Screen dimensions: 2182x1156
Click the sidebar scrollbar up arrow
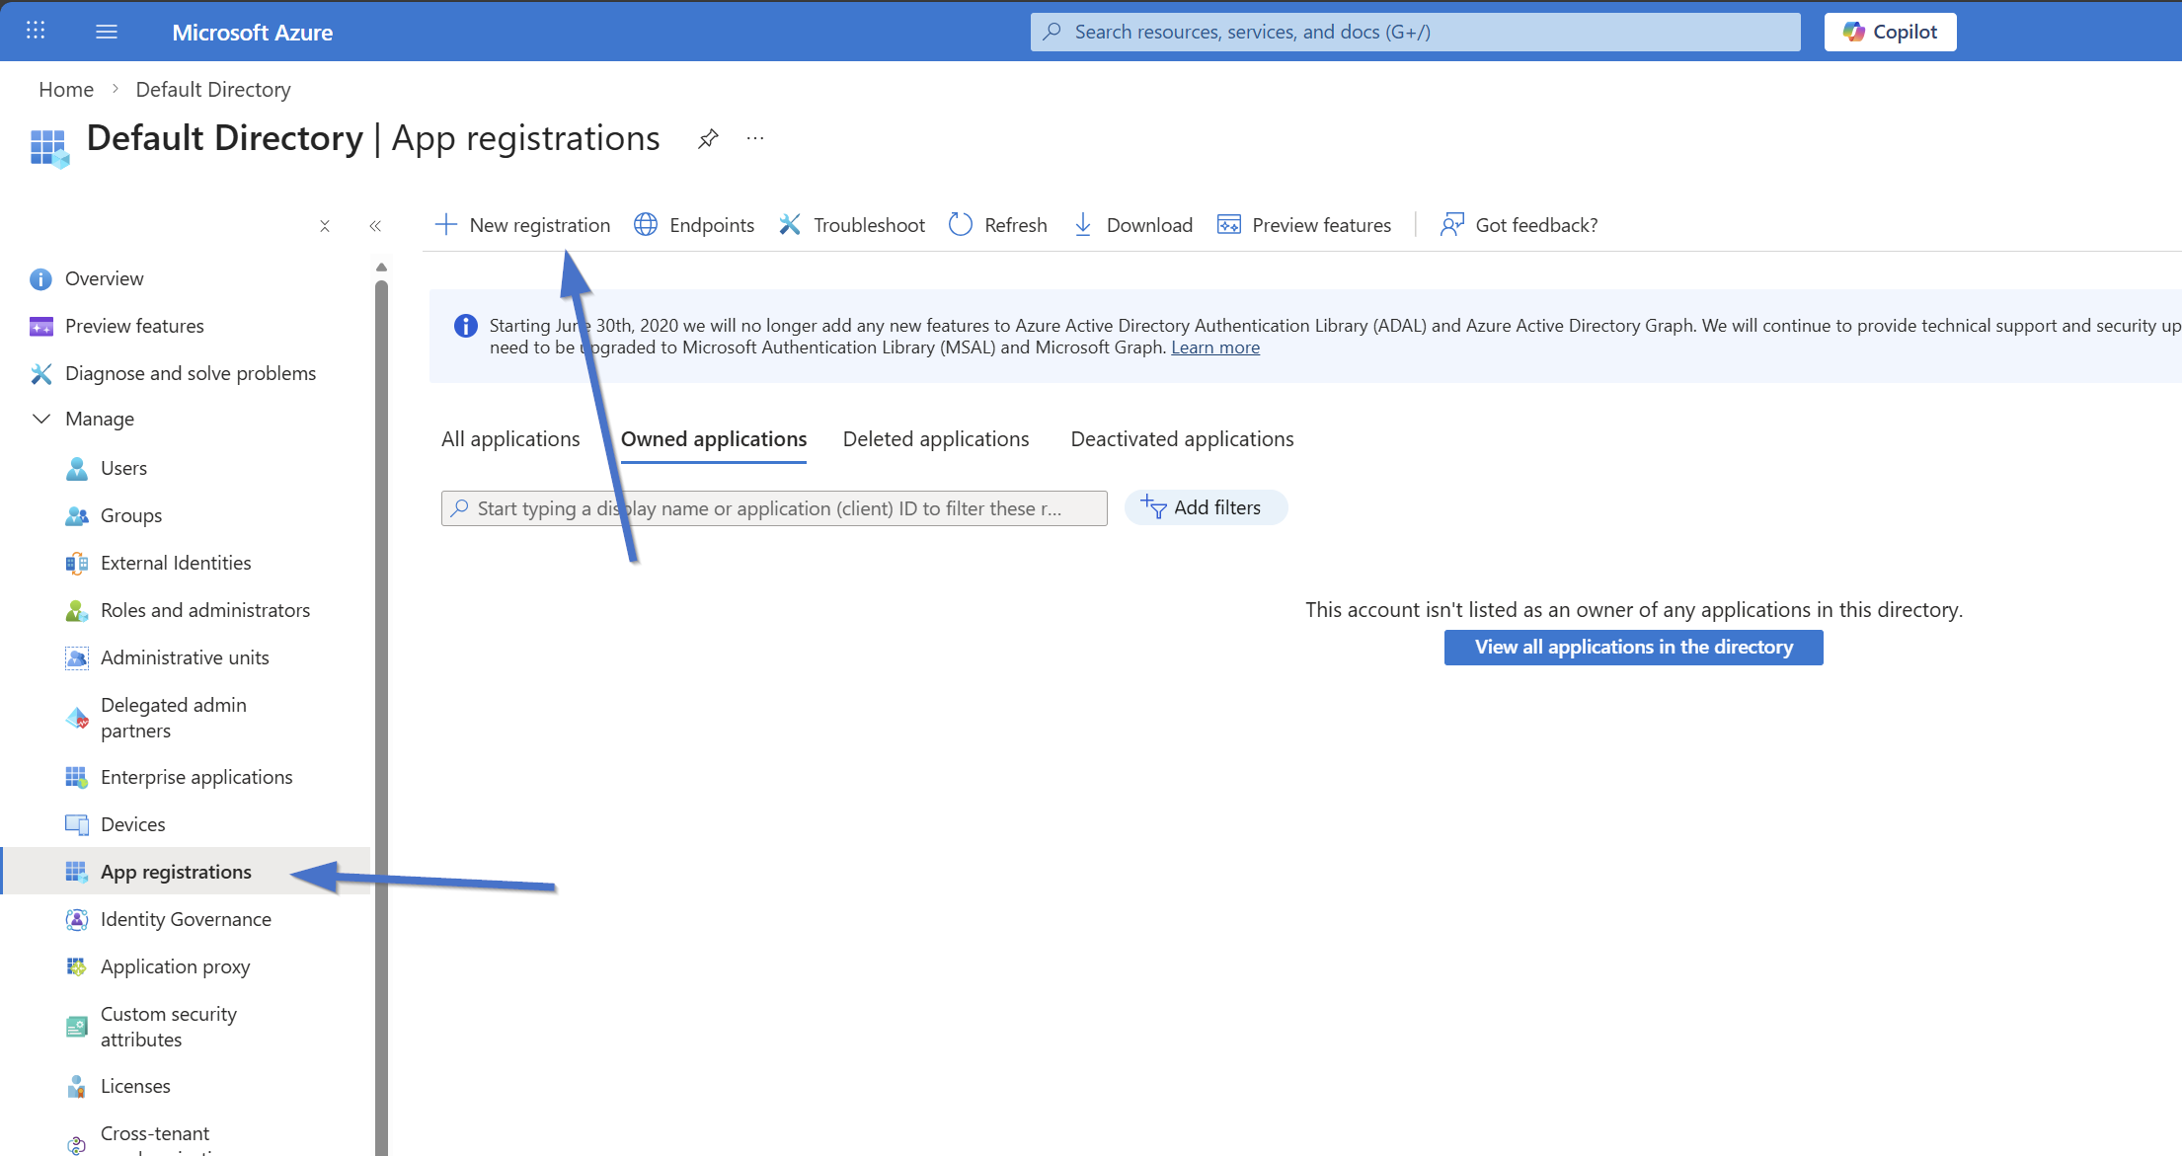coord(381,268)
